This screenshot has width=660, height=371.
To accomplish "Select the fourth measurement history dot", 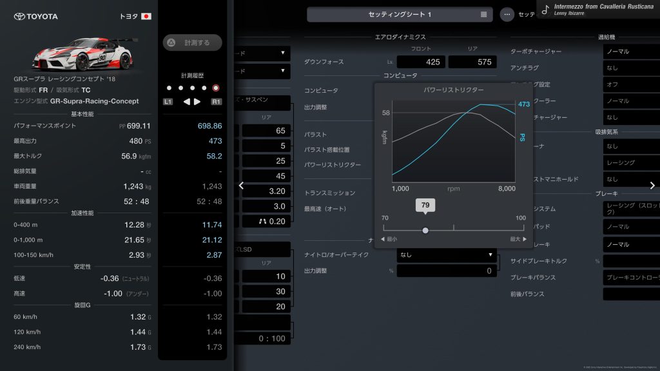I will pos(204,88).
